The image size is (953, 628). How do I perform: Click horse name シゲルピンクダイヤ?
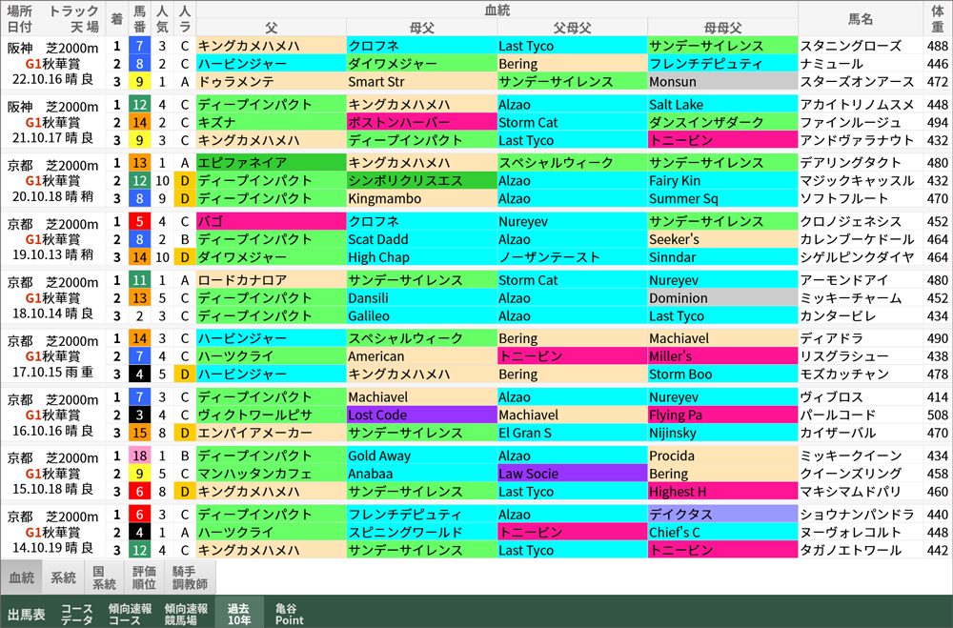(857, 257)
